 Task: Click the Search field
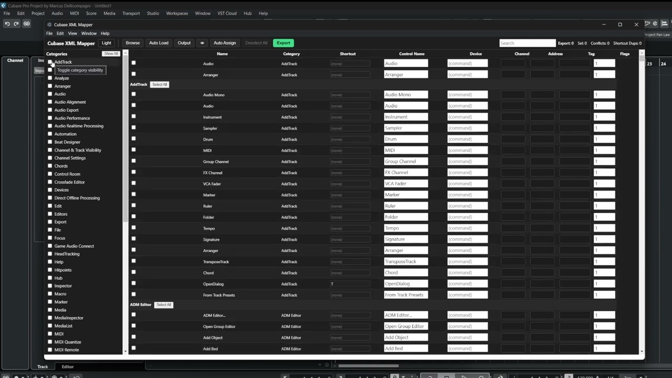pyautogui.click(x=527, y=43)
